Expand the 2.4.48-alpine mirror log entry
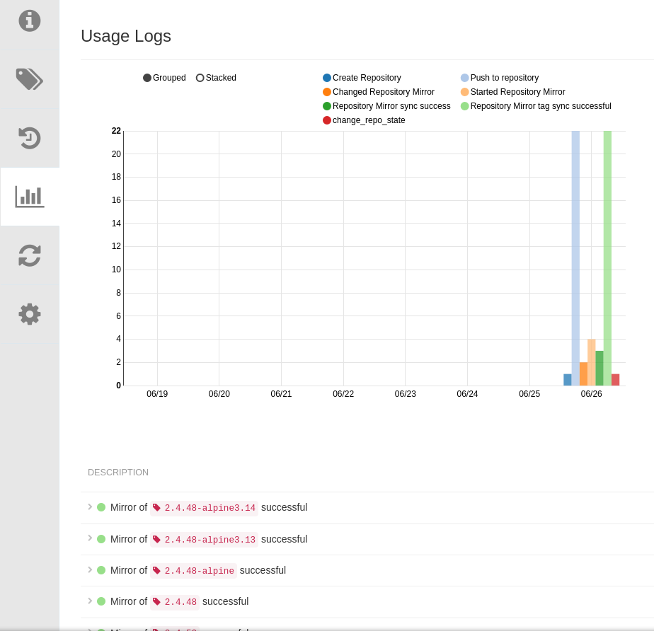 tap(90, 569)
